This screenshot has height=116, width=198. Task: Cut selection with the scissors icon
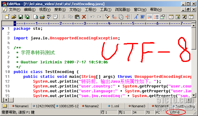click(x=64, y=17)
